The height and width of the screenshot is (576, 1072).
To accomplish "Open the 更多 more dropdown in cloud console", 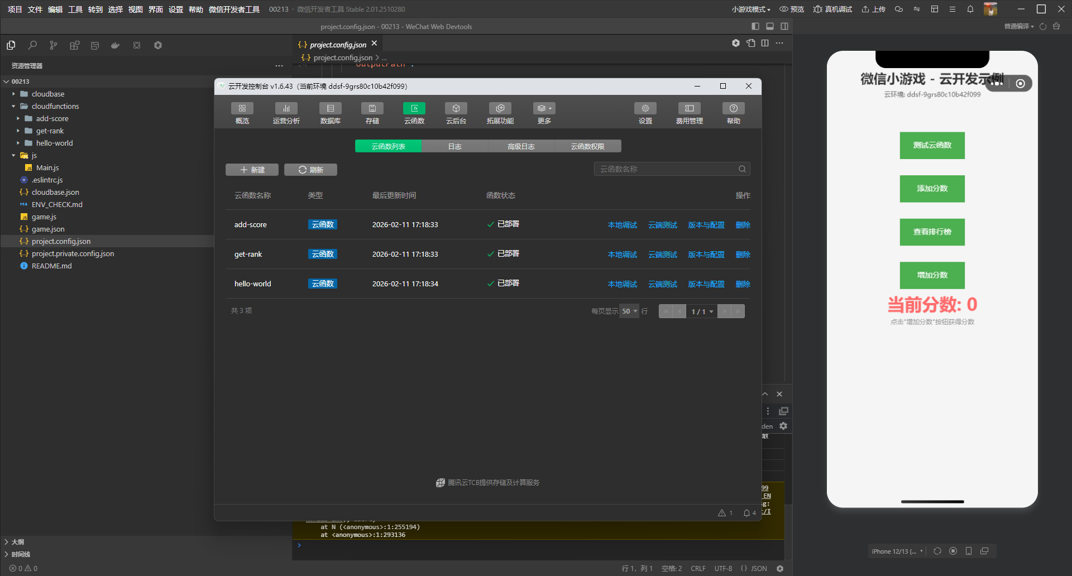I will tap(544, 113).
